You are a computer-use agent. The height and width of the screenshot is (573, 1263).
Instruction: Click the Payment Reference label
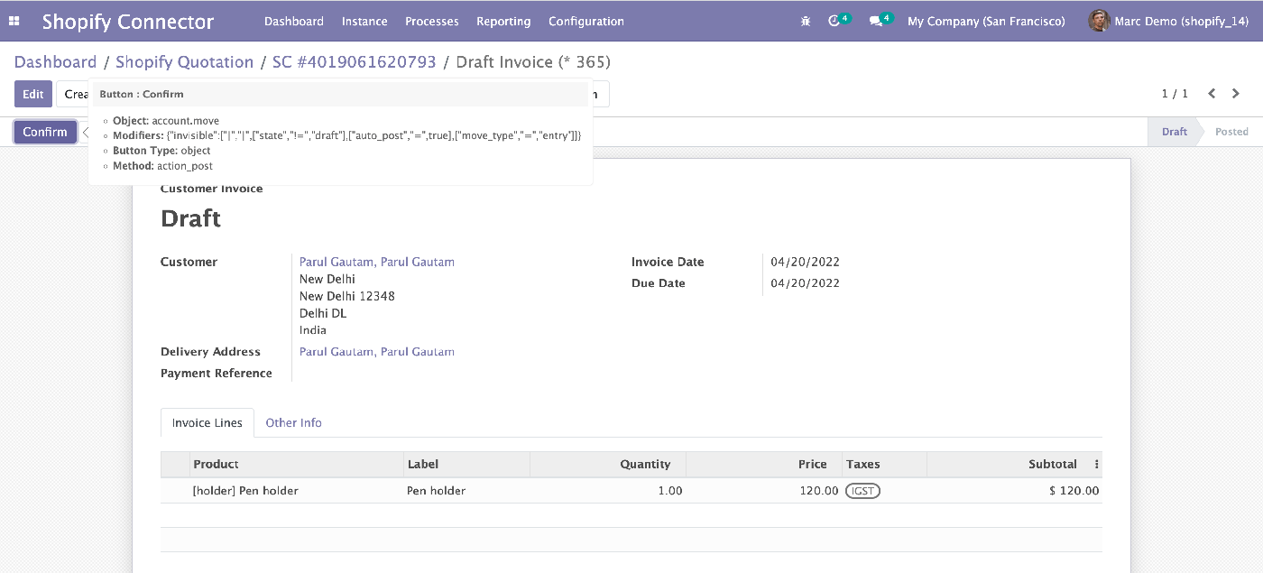pyautogui.click(x=217, y=374)
